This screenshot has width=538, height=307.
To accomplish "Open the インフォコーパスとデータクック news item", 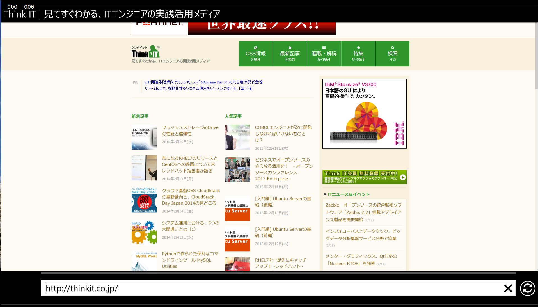I will 363,235.
